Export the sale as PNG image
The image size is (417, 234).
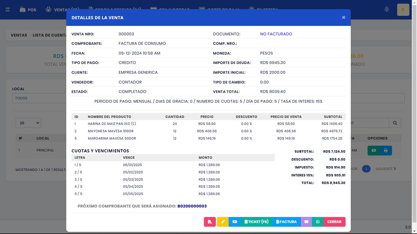pyautogui.click(x=210, y=222)
